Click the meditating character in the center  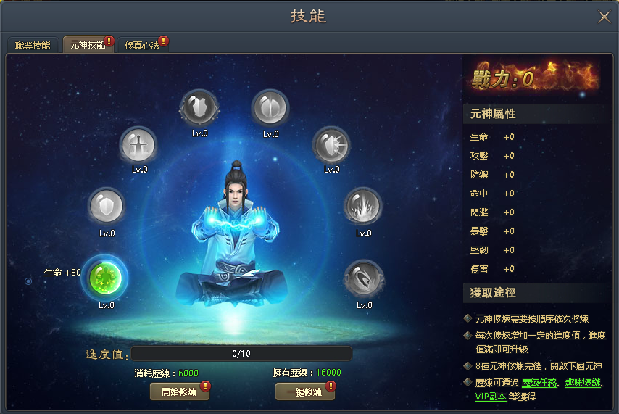(236, 234)
